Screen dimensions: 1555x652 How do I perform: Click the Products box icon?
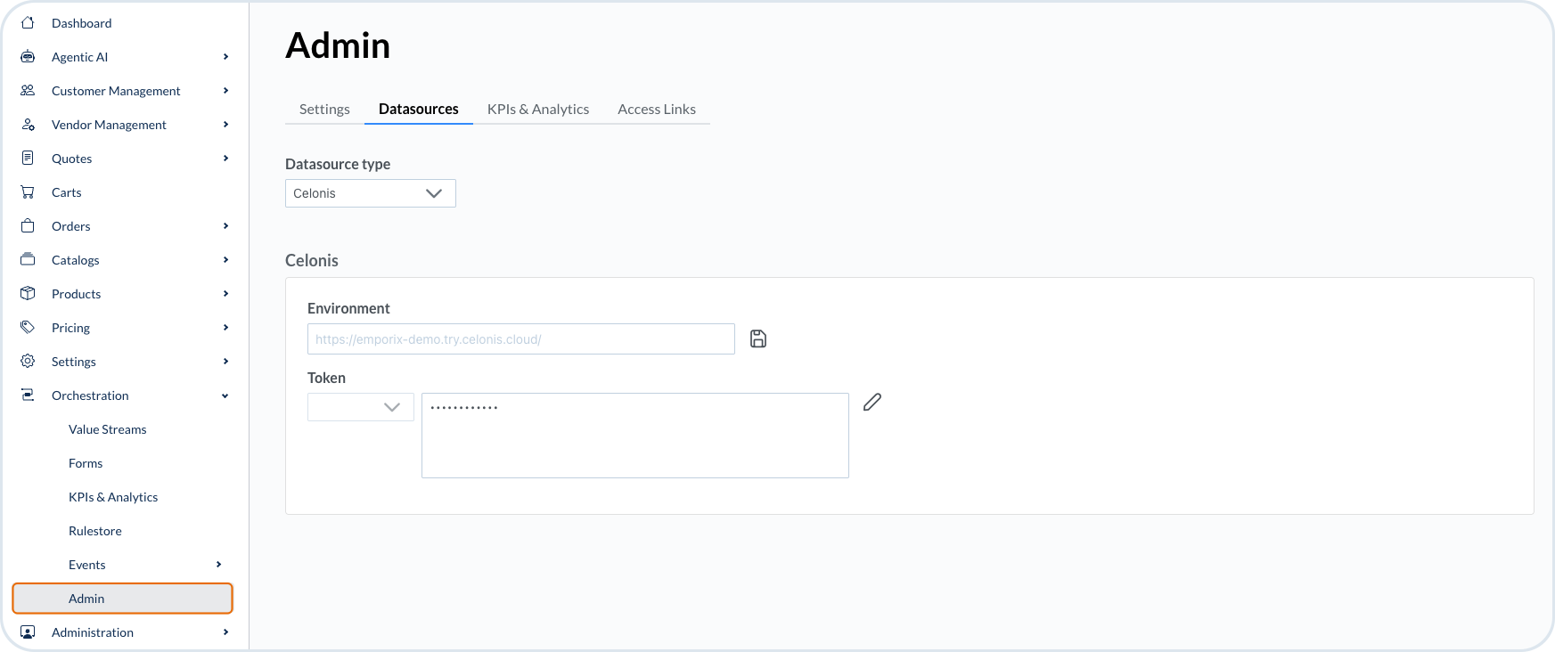pos(28,294)
